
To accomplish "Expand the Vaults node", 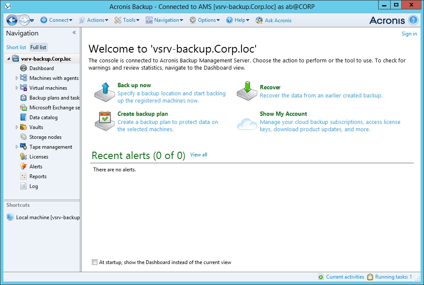I will (x=17, y=127).
